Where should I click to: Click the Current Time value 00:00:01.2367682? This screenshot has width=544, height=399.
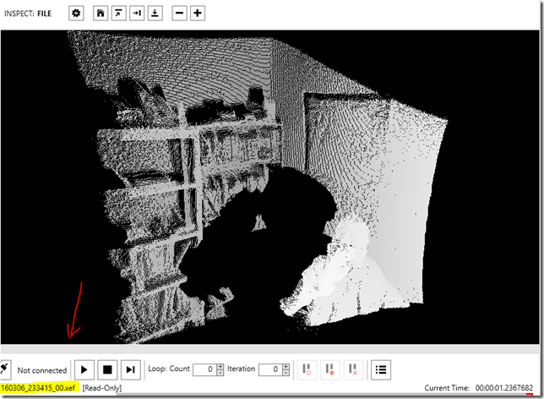[x=504, y=388]
